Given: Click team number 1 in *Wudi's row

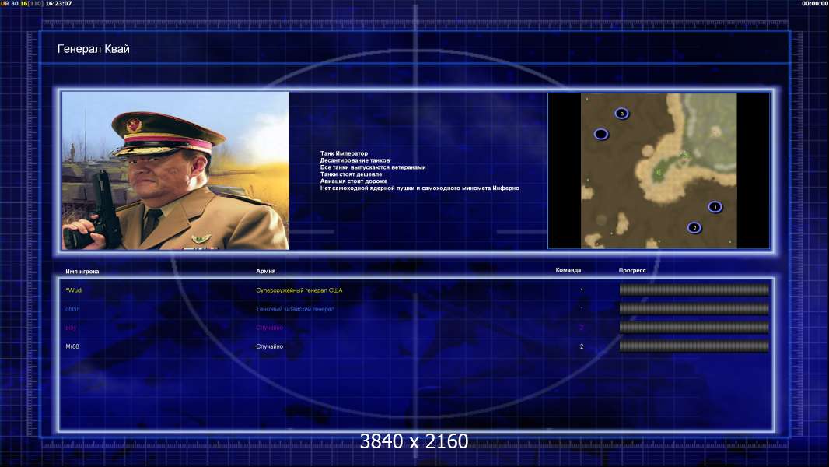Looking at the screenshot, I should pyautogui.click(x=582, y=290).
